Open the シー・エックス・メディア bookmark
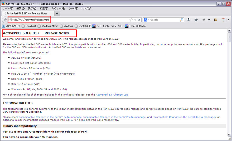 coord(108,26)
